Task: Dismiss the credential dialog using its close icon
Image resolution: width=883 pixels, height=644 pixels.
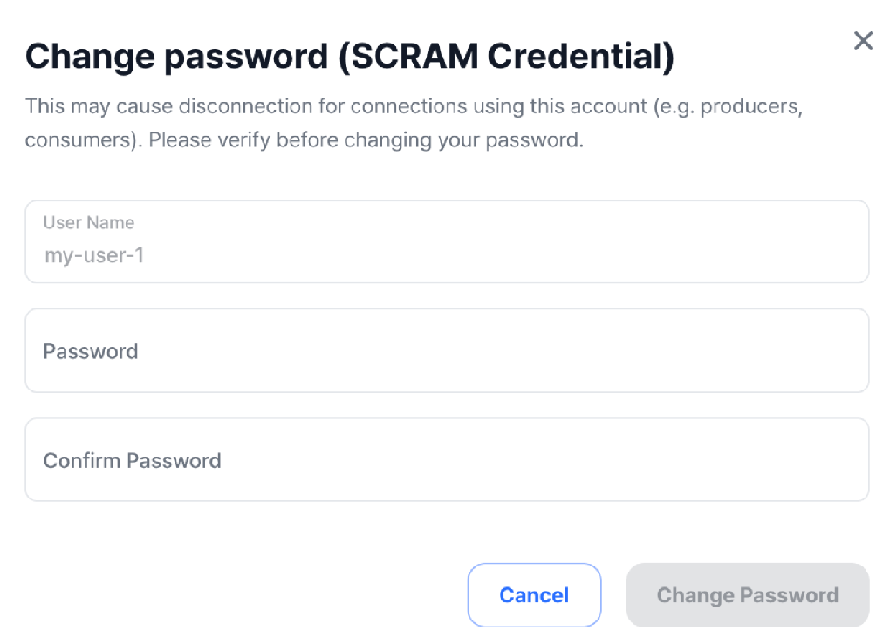Action: coord(863,40)
